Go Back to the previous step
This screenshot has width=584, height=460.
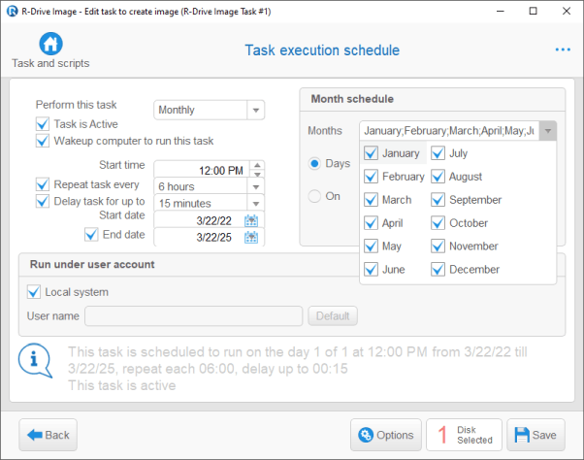click(x=49, y=435)
